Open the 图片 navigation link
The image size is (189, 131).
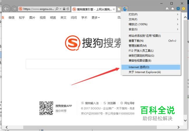[x=32, y=18]
